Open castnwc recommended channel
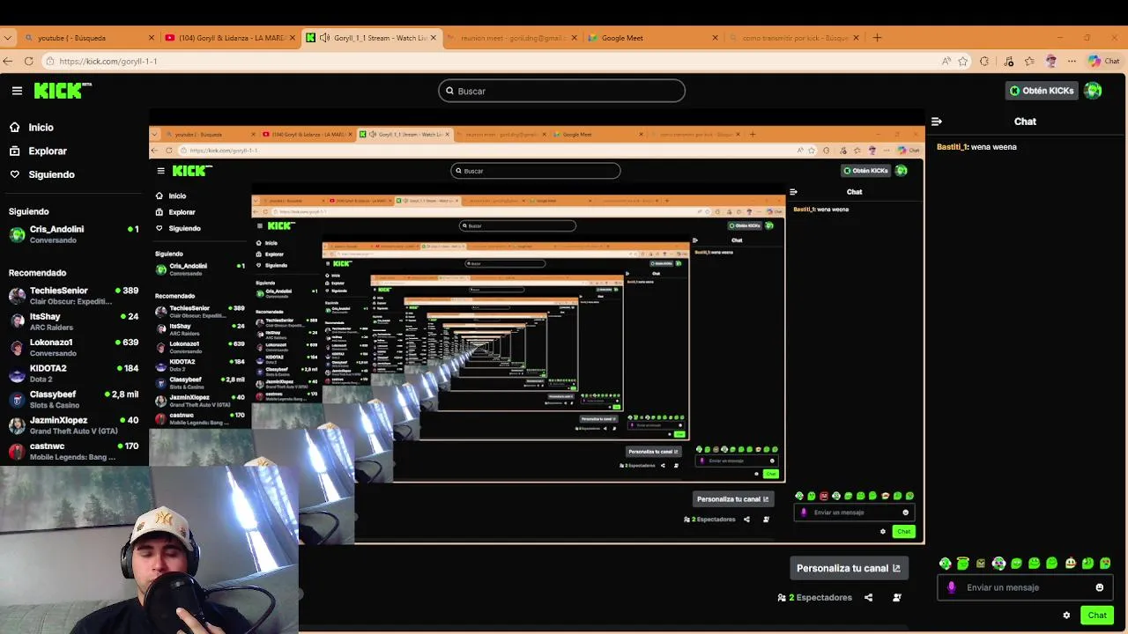Image resolution: width=1128 pixels, height=634 pixels. click(x=73, y=452)
